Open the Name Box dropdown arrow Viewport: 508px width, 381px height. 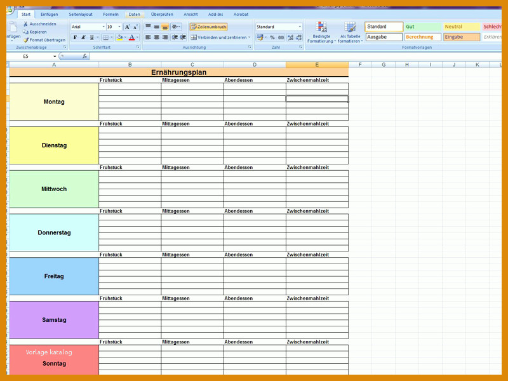(x=55, y=57)
